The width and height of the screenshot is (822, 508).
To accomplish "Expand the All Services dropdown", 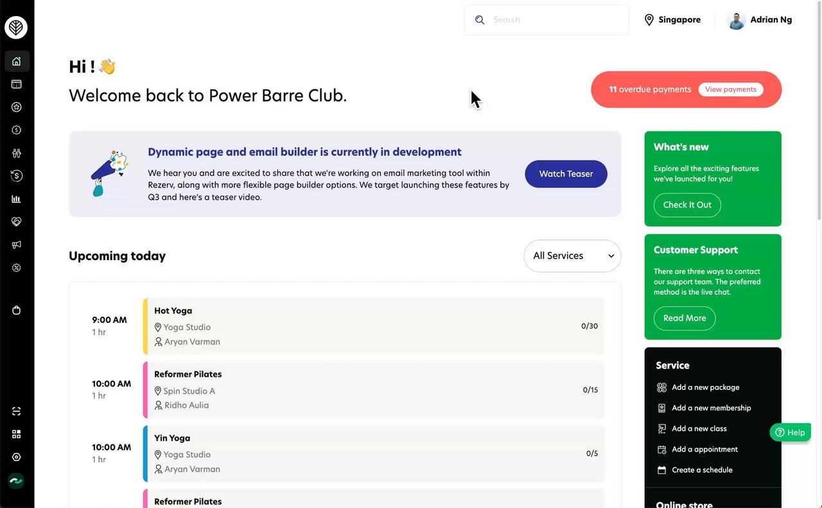I will pyautogui.click(x=572, y=256).
